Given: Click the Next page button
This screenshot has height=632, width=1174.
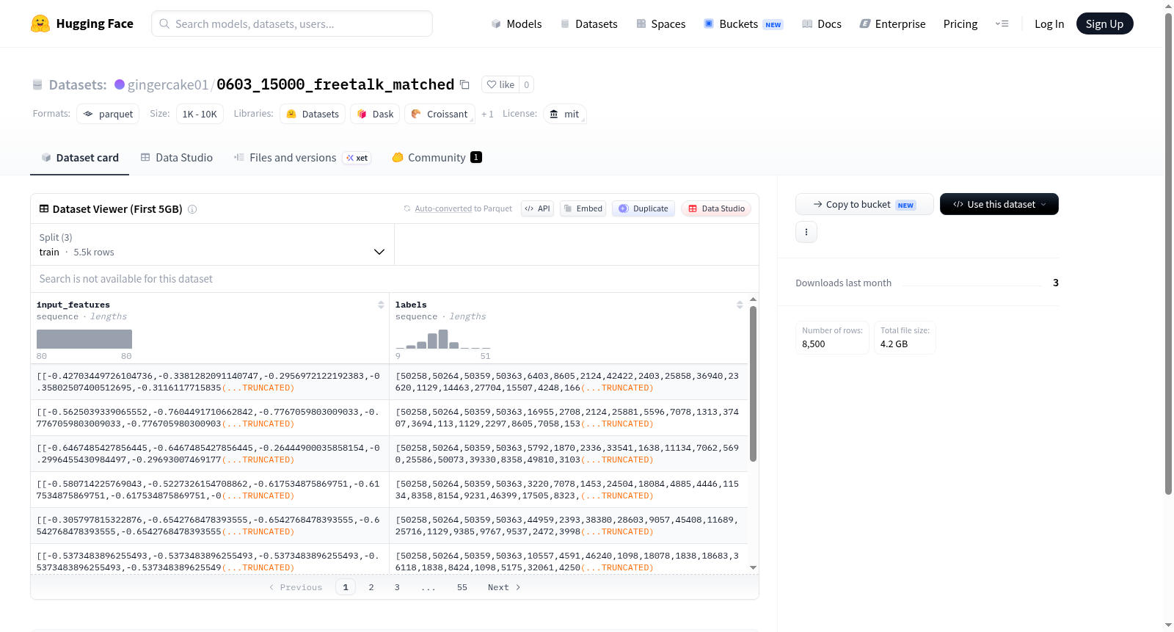Looking at the screenshot, I should pos(504,587).
